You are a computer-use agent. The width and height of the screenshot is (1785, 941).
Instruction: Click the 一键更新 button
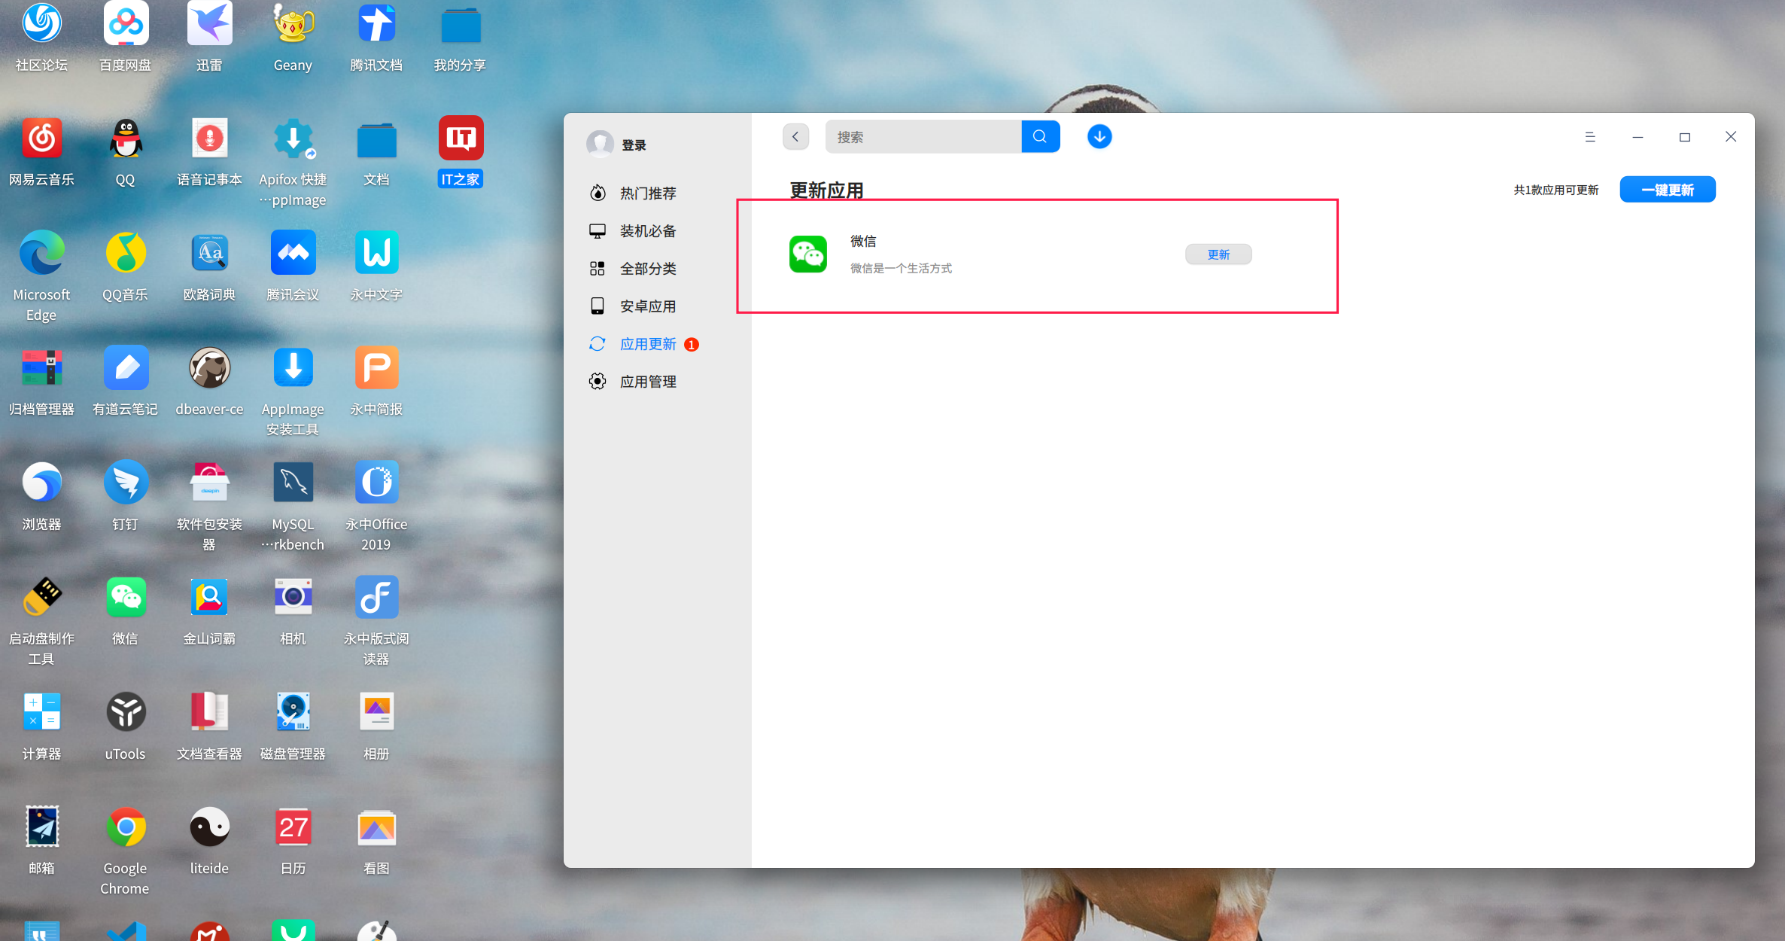pyautogui.click(x=1667, y=189)
